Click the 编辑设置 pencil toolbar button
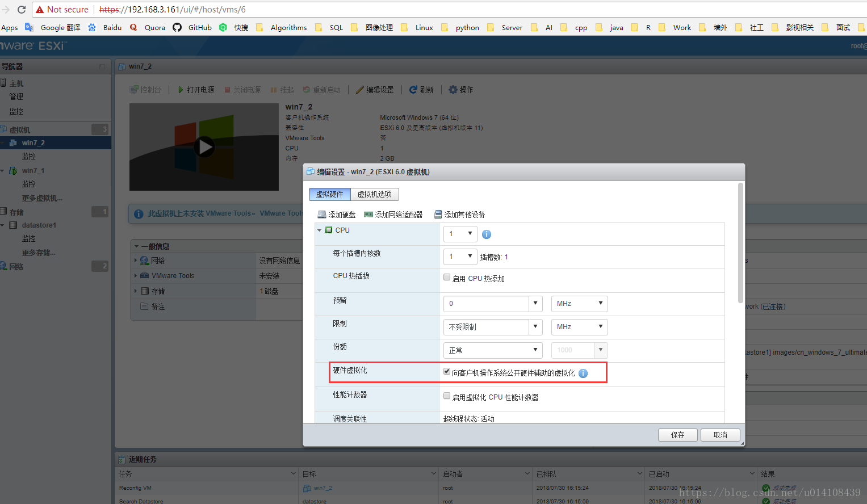867x504 pixels. click(x=375, y=90)
